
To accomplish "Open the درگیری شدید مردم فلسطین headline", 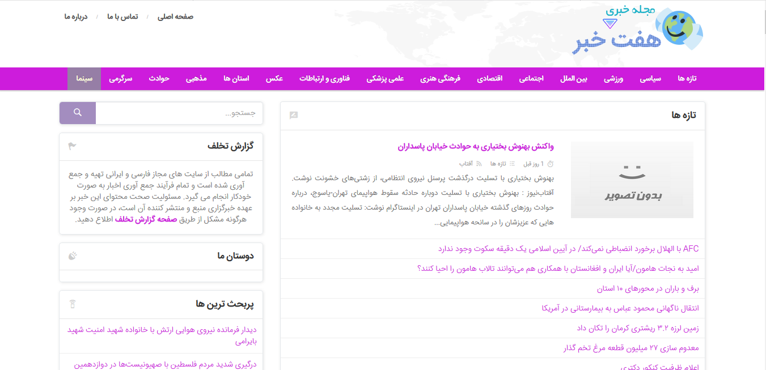I will (166, 365).
